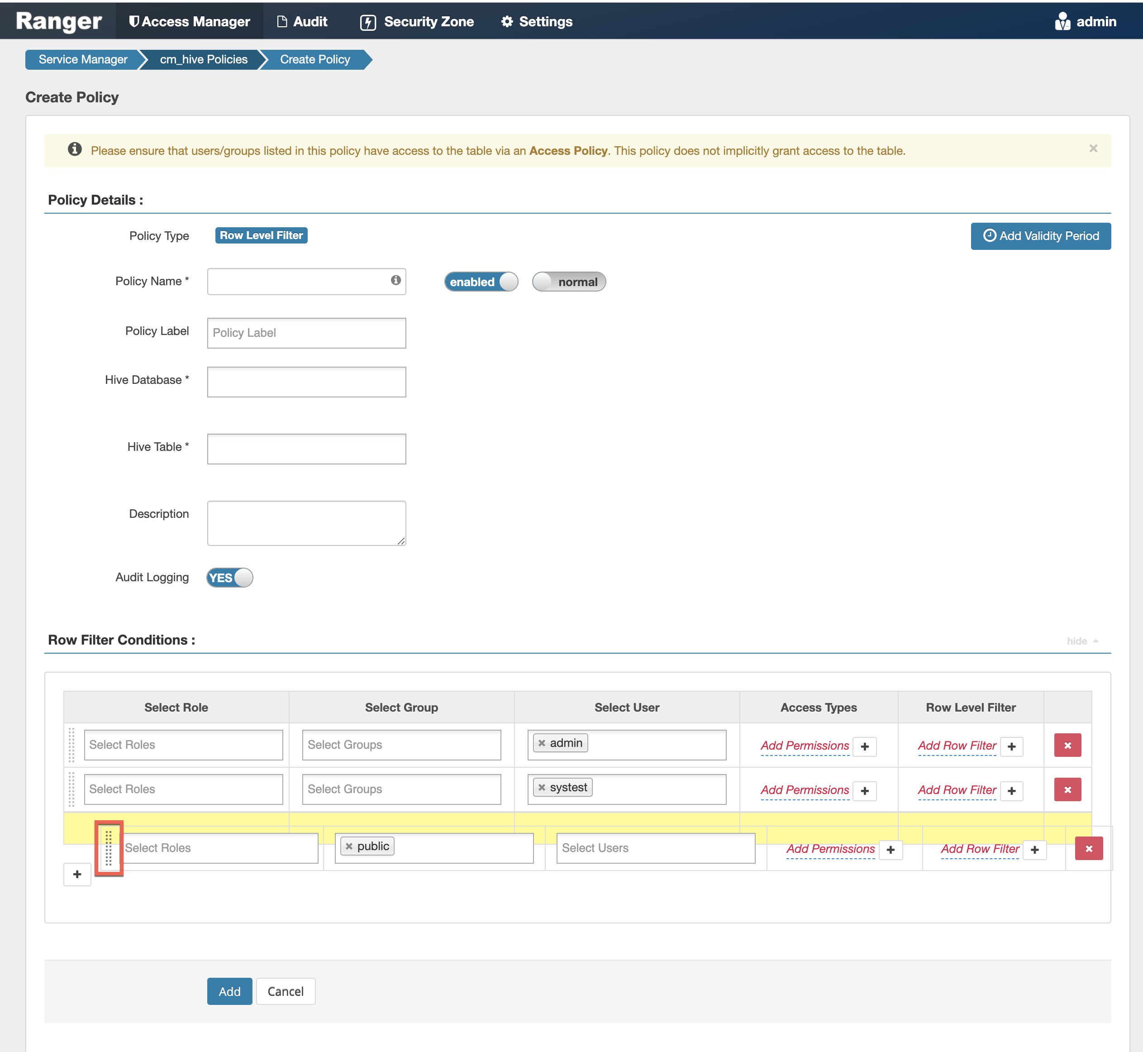Remove the public group tag

[349, 846]
